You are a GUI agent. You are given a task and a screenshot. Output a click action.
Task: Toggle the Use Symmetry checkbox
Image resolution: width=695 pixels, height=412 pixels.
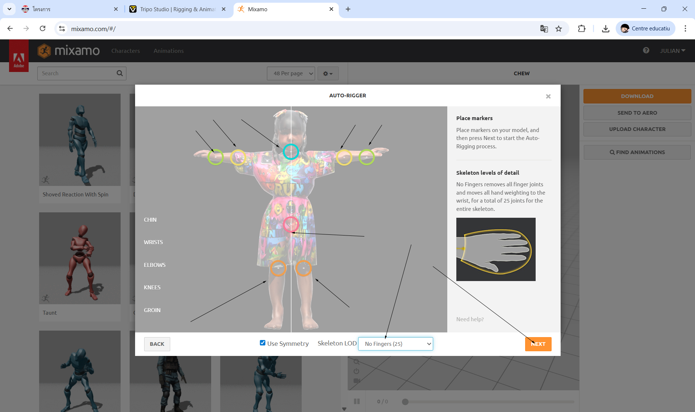pyautogui.click(x=263, y=343)
